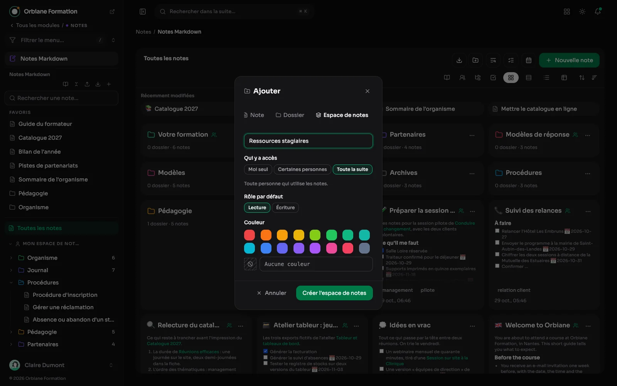Click 'Créer l'espace de notes' button
This screenshot has width=617, height=386.
click(334, 293)
